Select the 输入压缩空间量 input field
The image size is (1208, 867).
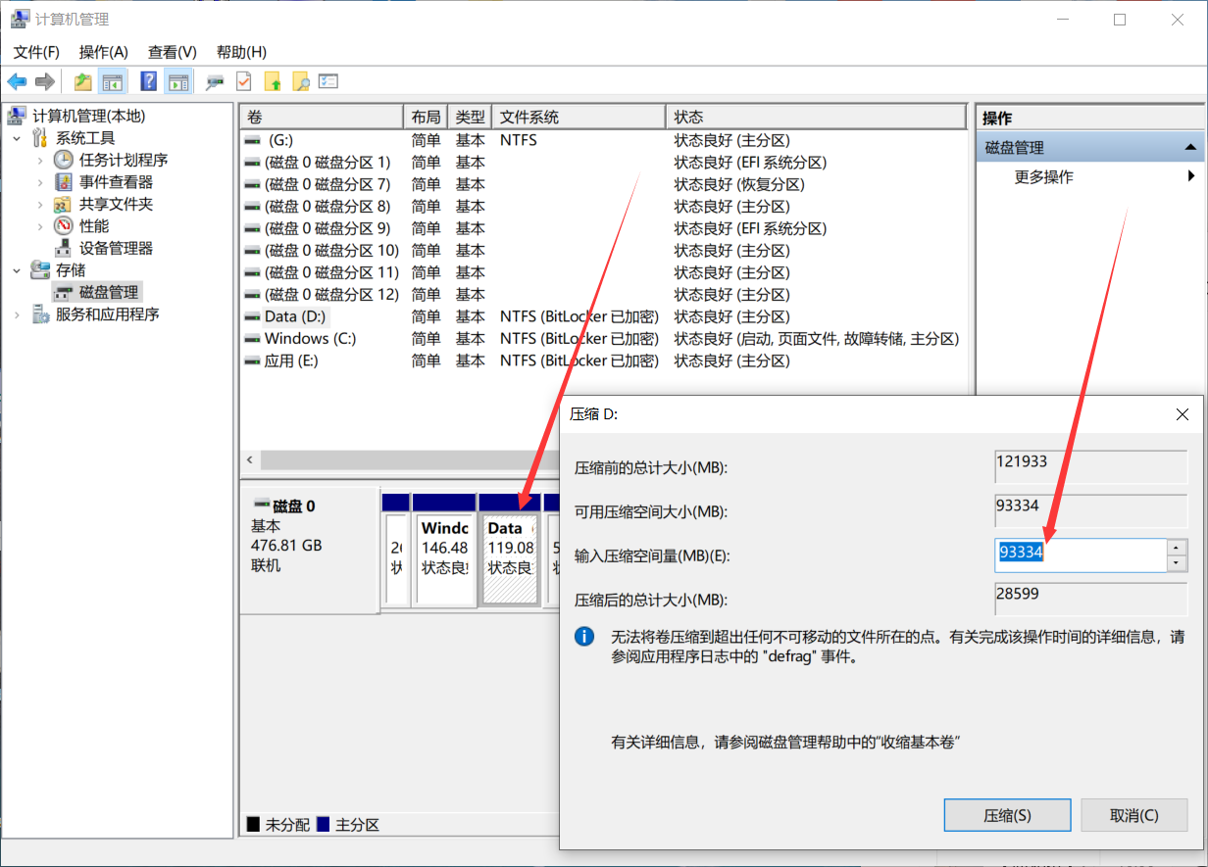[x=1079, y=555]
